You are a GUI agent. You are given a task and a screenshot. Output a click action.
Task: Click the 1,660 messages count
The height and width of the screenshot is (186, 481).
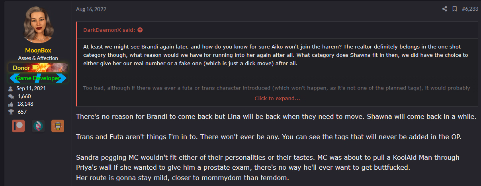pyautogui.click(x=24, y=96)
